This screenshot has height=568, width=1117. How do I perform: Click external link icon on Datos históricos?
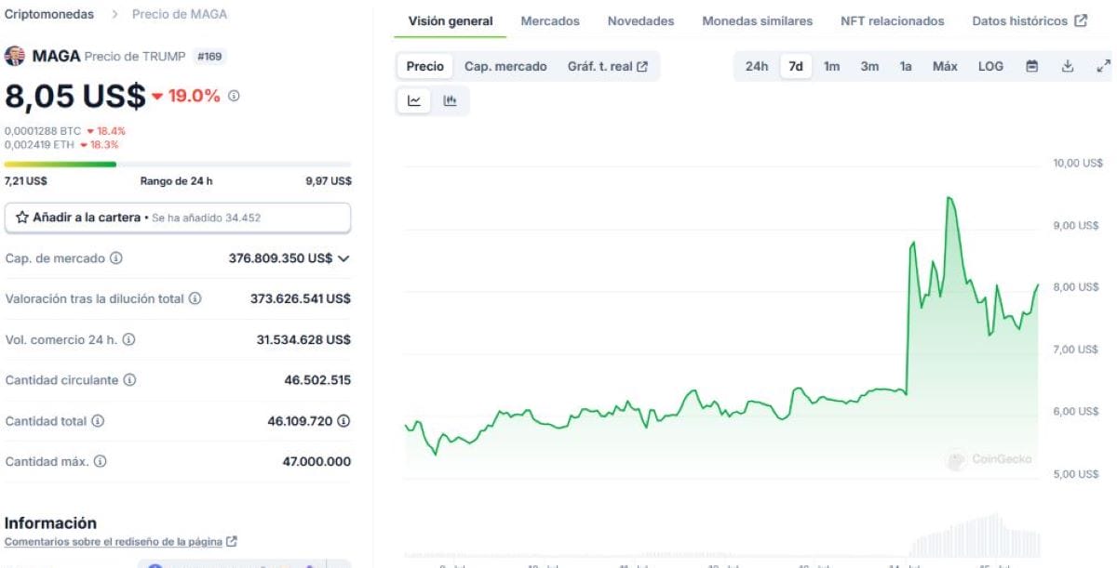click(1081, 20)
